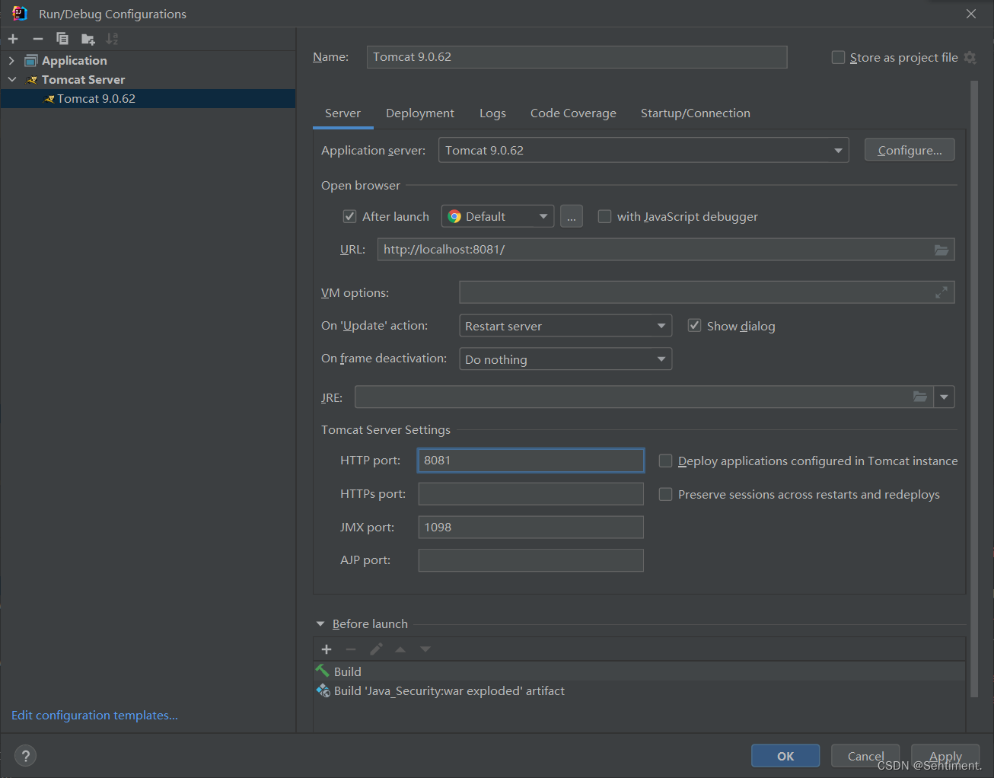Copy the selected run configuration
The width and height of the screenshot is (994, 778).
pyautogui.click(x=62, y=39)
